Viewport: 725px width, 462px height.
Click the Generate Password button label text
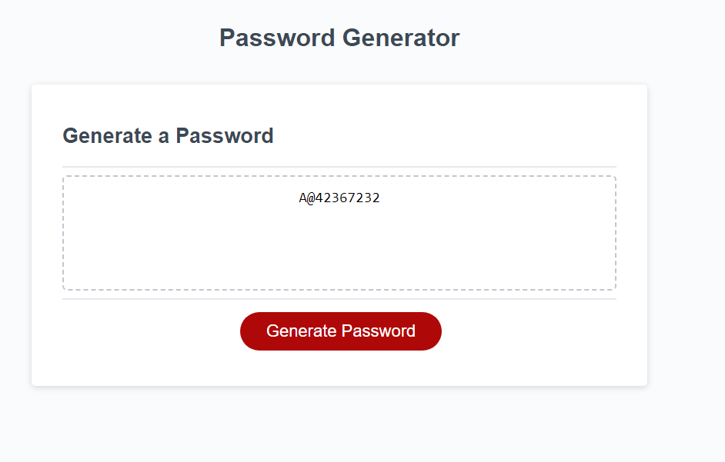click(x=340, y=331)
